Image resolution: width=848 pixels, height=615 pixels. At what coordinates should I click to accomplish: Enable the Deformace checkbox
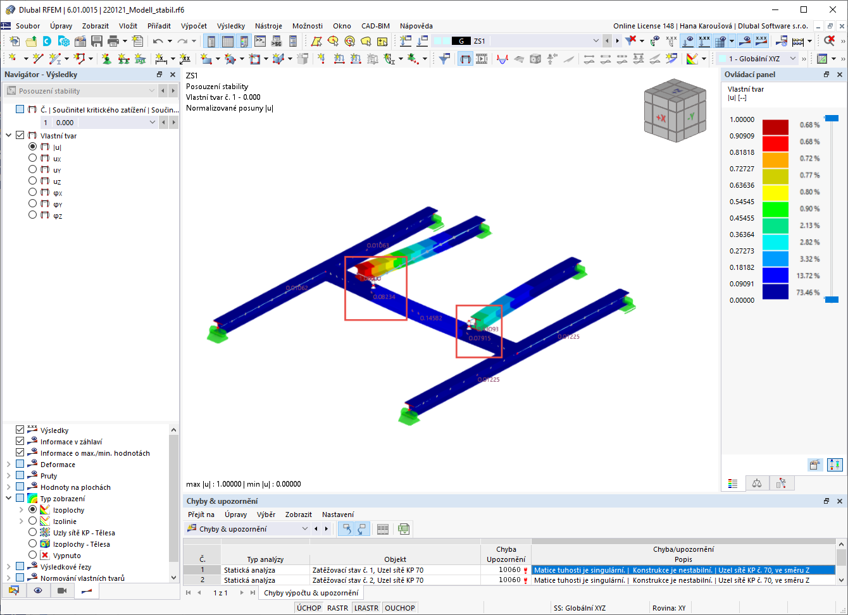[x=19, y=464]
